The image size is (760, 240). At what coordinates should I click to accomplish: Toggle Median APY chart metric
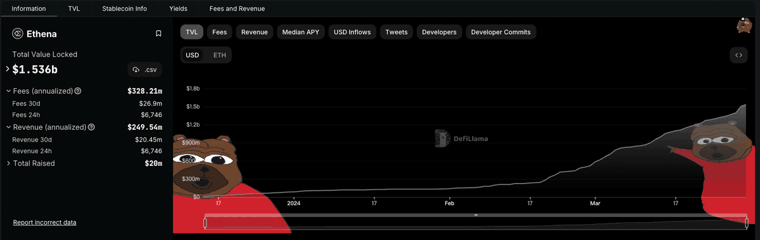click(x=300, y=32)
